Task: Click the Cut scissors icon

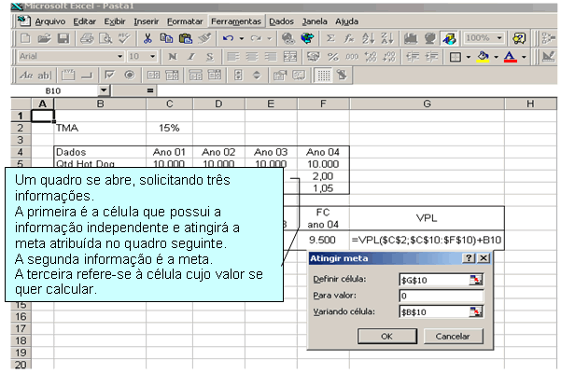Action: [x=147, y=38]
